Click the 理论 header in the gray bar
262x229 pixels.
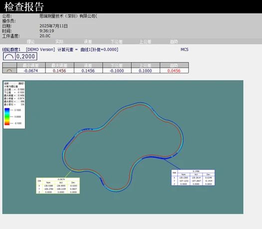(x=31, y=41)
